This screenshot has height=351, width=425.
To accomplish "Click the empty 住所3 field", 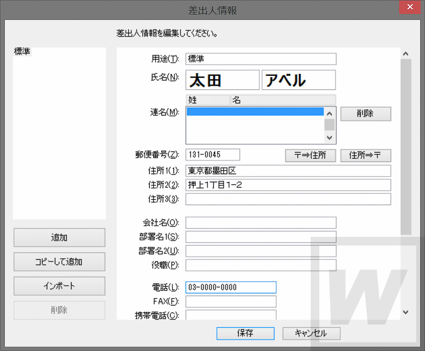I will pos(288,199).
